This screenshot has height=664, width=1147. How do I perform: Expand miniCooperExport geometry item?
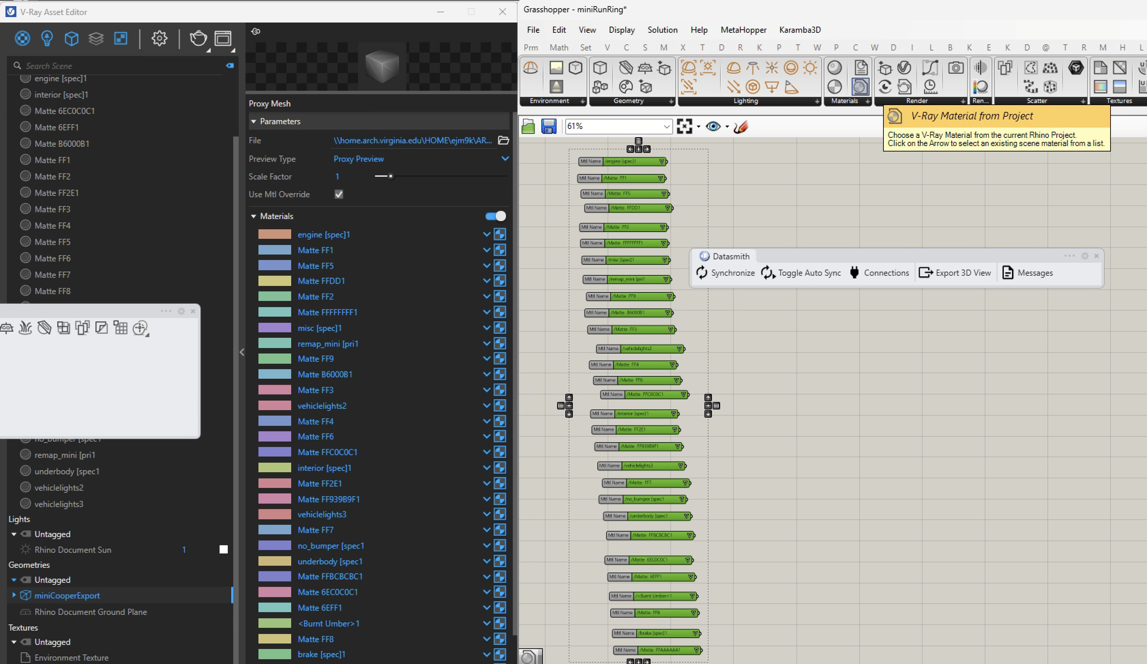click(x=14, y=595)
